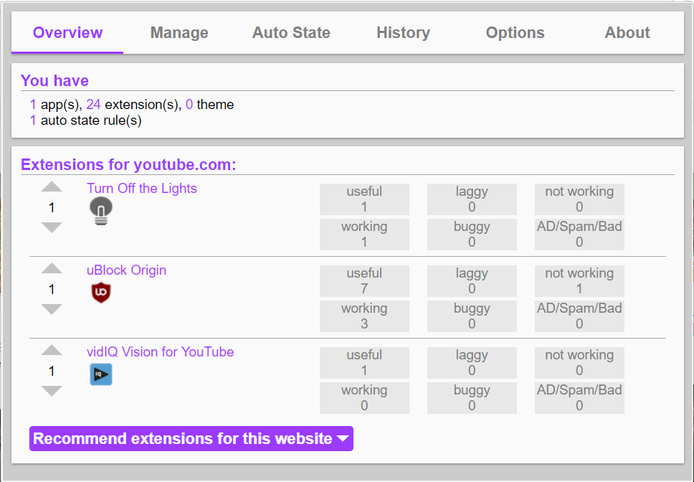Tag Turn Off the Lights as laggy
The image size is (694, 482).
(472, 199)
